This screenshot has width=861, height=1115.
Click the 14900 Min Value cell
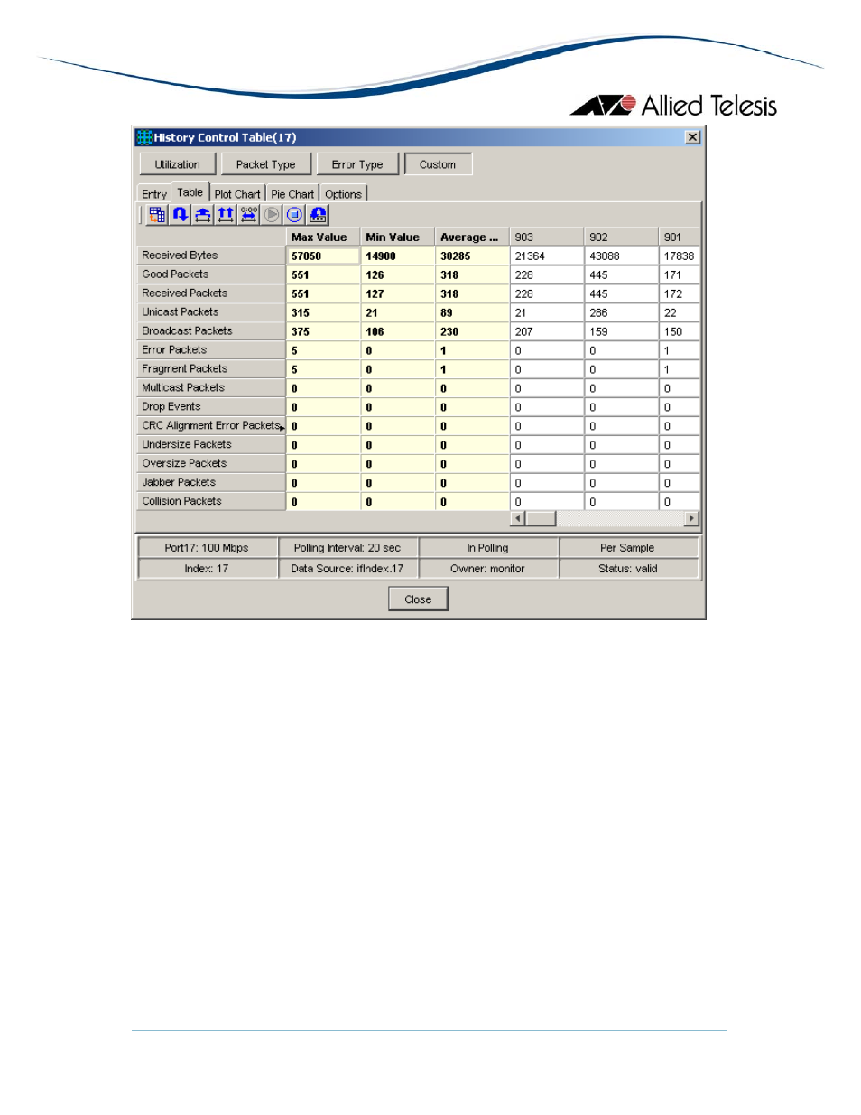click(398, 256)
